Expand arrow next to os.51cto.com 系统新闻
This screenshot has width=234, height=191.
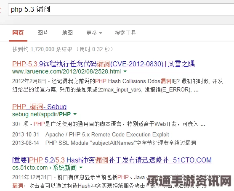coord(81,167)
